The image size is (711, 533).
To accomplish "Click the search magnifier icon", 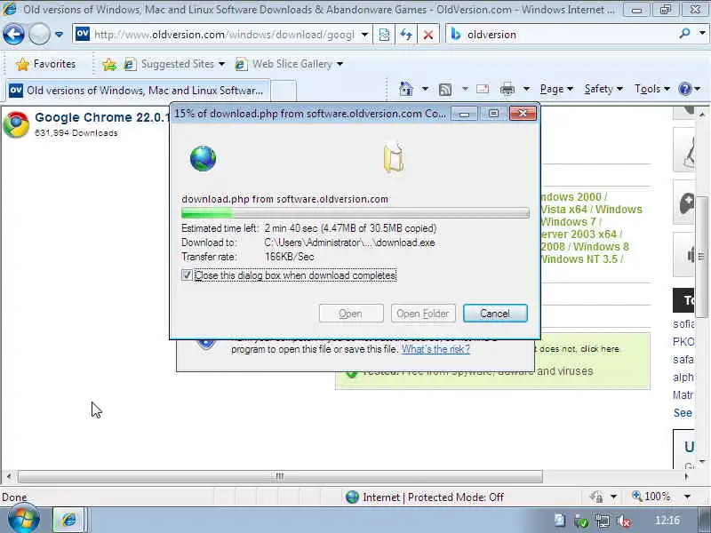I will pos(684,34).
